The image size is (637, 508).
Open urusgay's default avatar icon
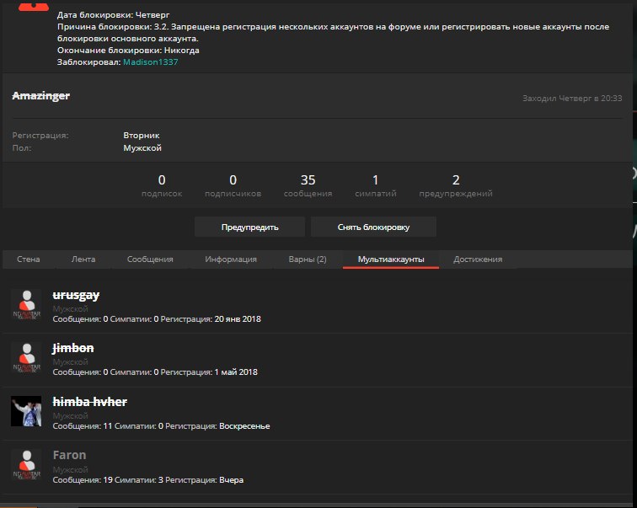[x=27, y=306]
